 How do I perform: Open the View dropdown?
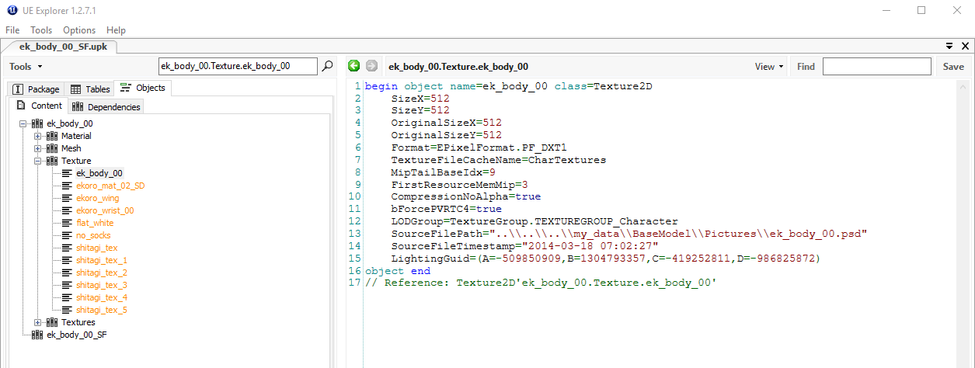click(x=769, y=67)
